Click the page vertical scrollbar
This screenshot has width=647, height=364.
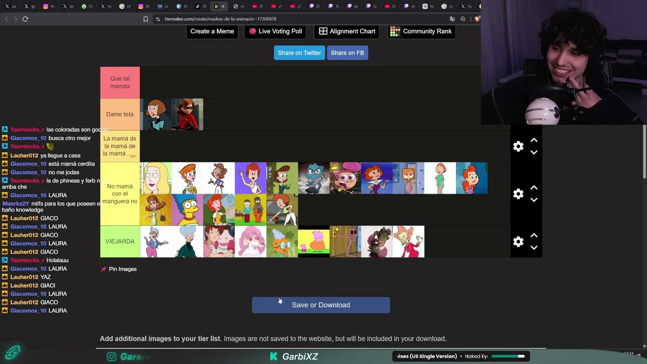tap(644, 152)
